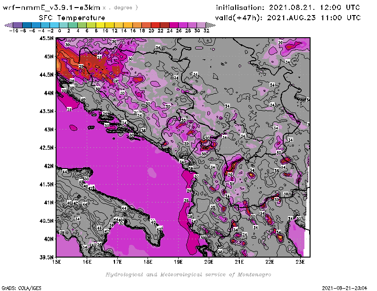Click the '-10' value on legend scale

(14, 31)
